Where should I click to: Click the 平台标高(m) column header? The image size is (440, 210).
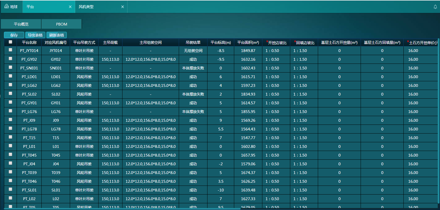pos(221,42)
